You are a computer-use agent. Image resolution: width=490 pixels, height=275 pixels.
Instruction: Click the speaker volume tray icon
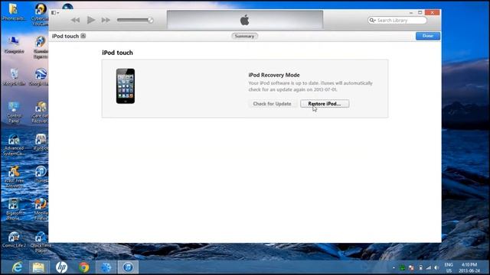436,267
